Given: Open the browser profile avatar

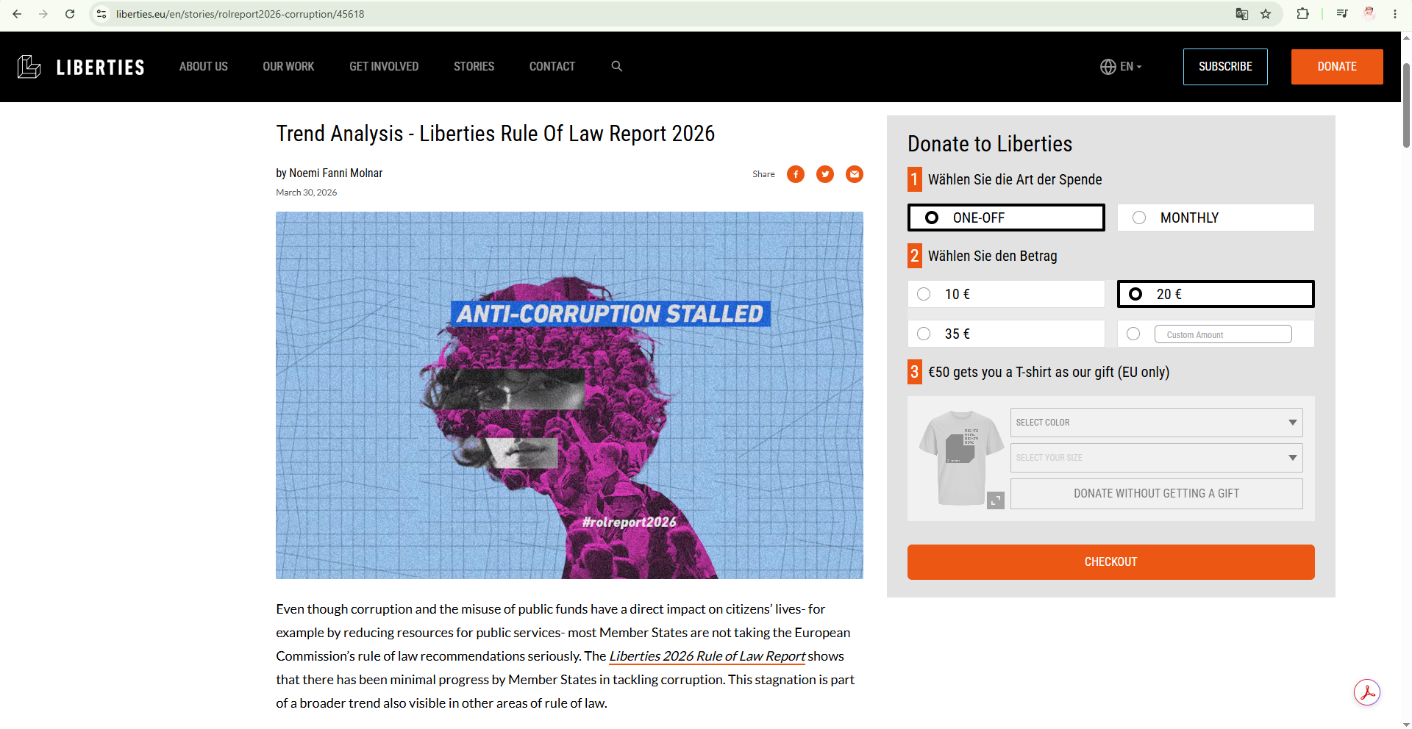Looking at the screenshot, I should [x=1369, y=14].
